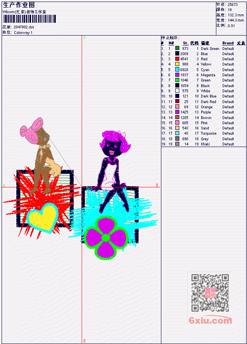
Task: Select the Khaki swatch in row 19
Action: [177, 144]
